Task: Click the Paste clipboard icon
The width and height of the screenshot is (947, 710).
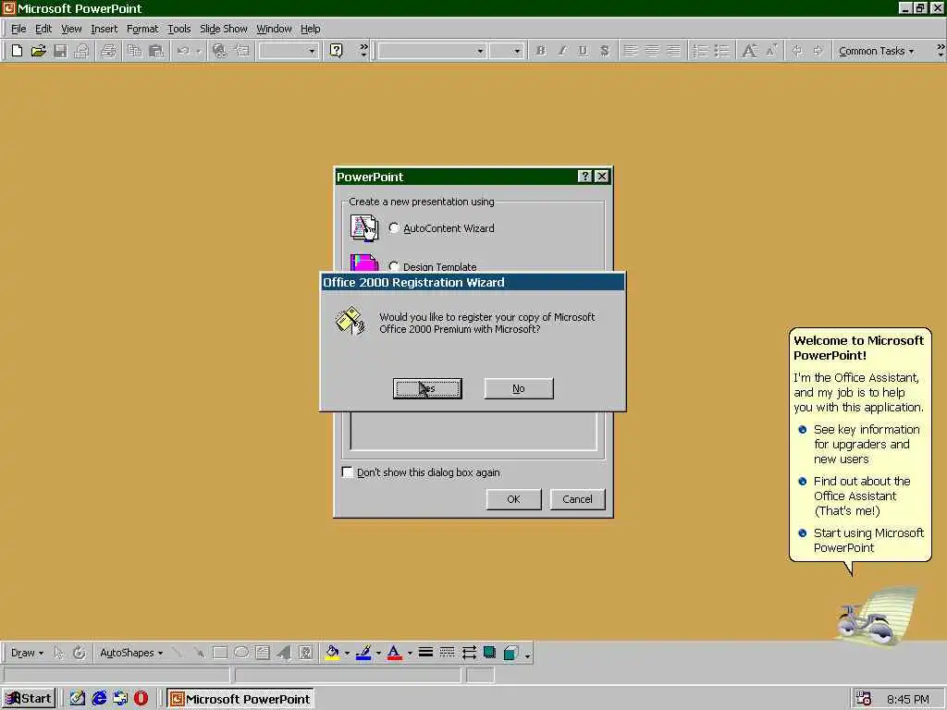Action: pyautogui.click(x=155, y=51)
